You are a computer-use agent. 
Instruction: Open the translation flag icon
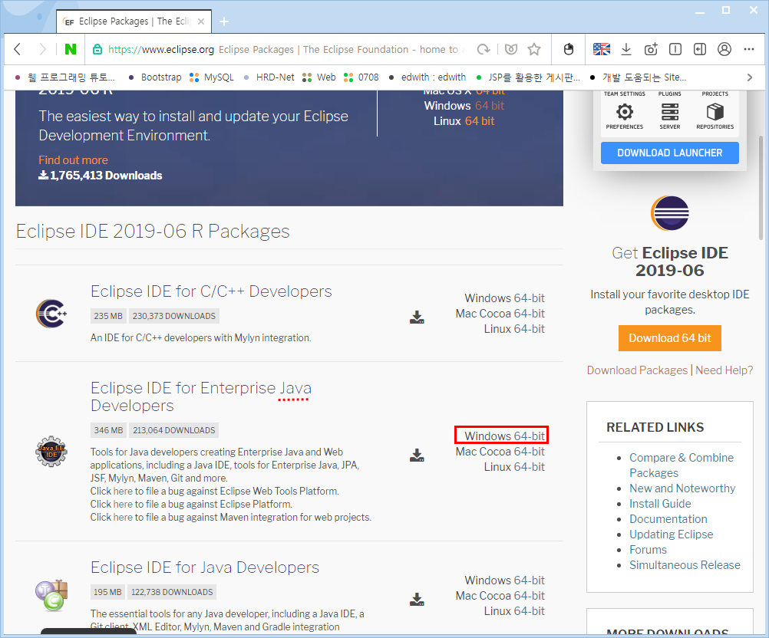pyautogui.click(x=601, y=49)
